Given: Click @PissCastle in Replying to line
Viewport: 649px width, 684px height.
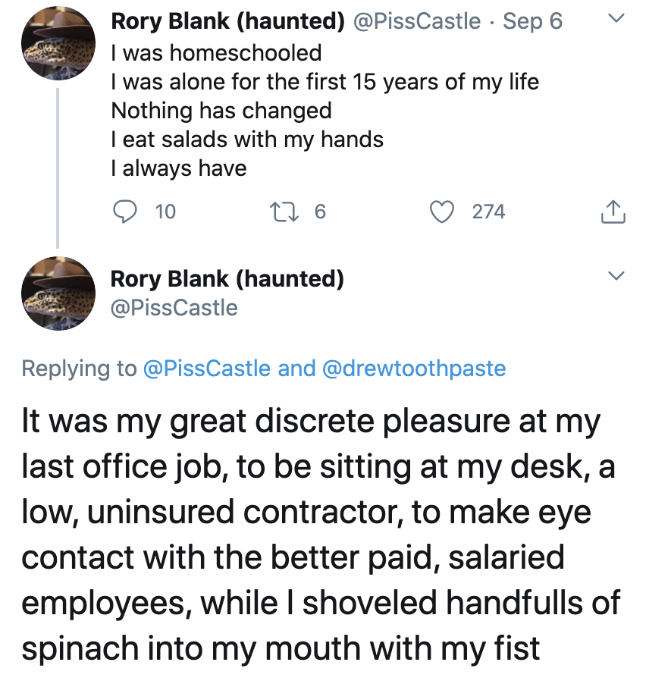Looking at the screenshot, I should 207,369.
